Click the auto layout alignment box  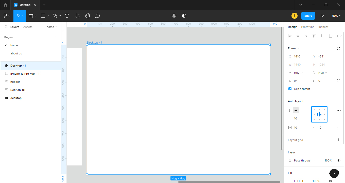click(x=319, y=114)
